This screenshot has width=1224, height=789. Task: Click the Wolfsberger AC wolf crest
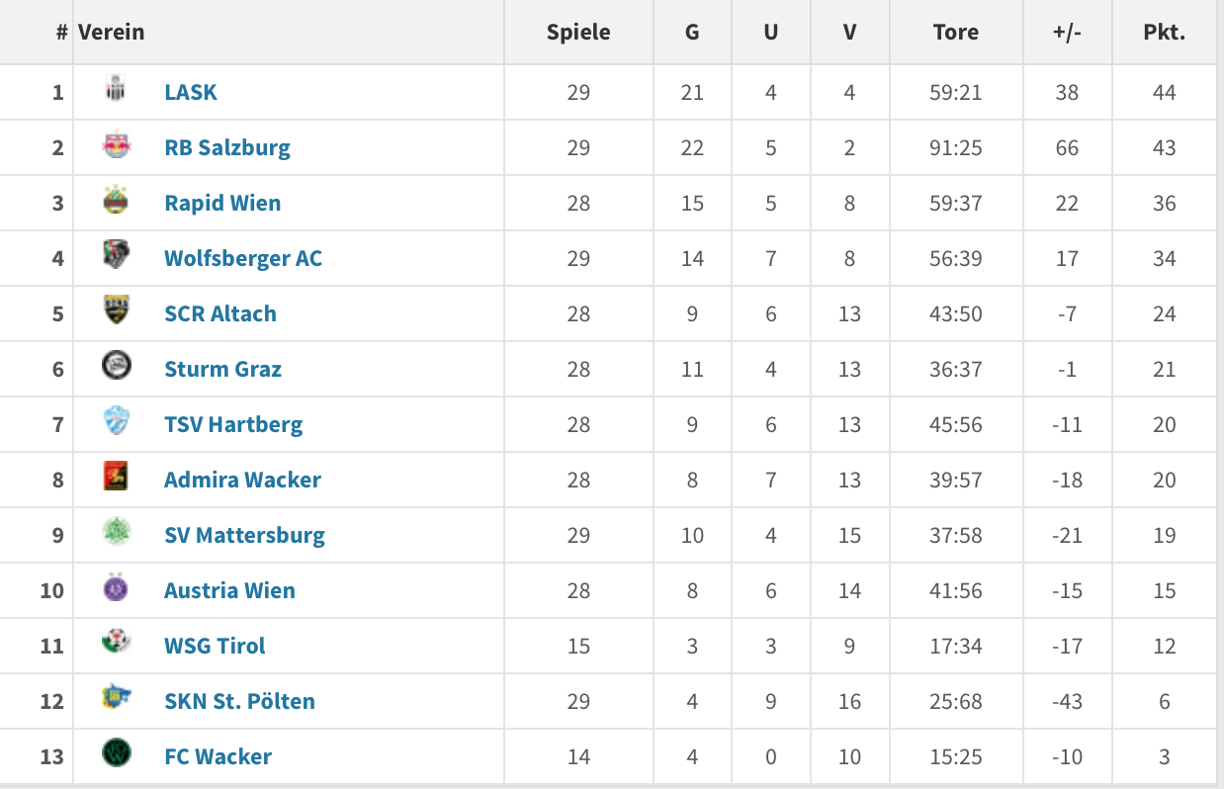point(116,256)
